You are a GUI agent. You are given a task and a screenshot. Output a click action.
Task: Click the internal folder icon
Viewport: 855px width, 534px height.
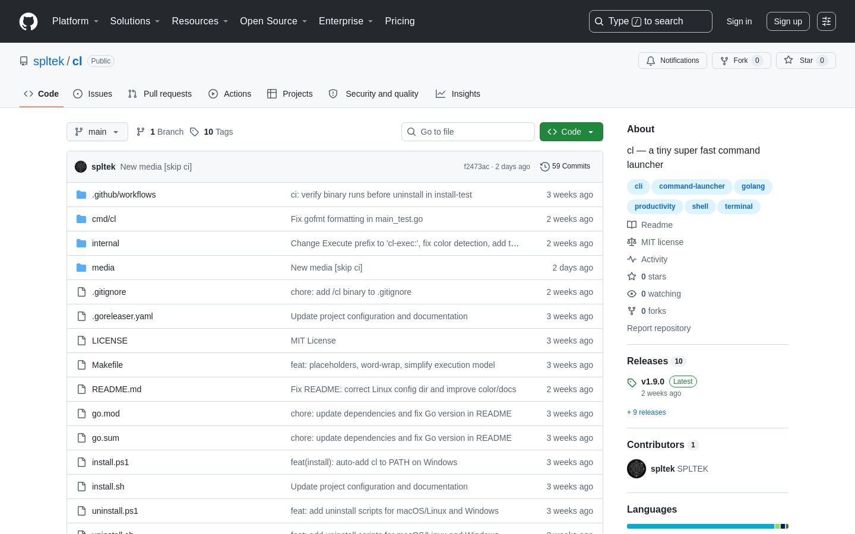point(81,243)
